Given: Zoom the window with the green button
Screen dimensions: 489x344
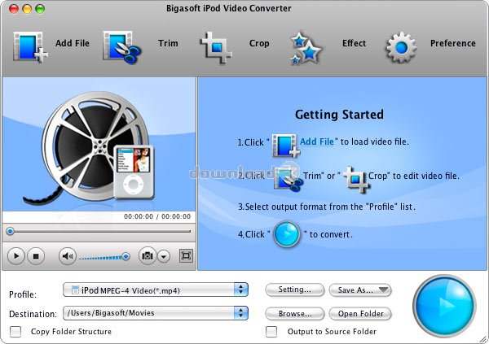Looking at the screenshot, I should pyautogui.click(x=40, y=9).
